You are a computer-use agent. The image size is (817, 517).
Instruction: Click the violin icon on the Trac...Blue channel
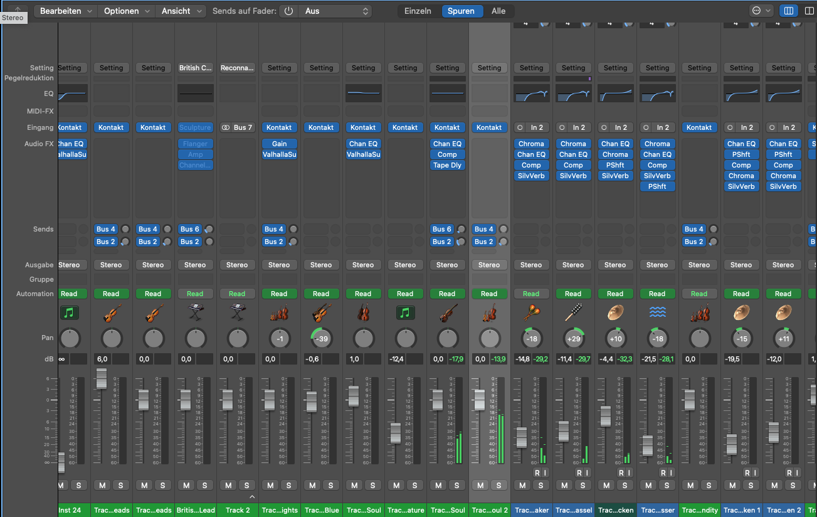[321, 312]
